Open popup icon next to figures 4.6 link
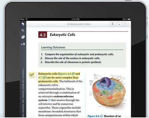This screenshot has width=149, height=118. tap(73, 74)
